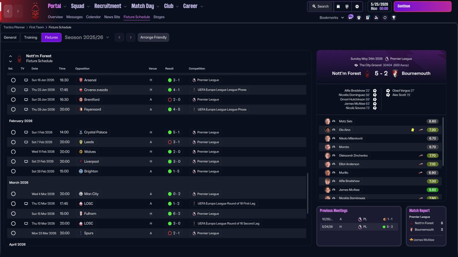Select the Spurs fixture radio button

tap(13, 233)
